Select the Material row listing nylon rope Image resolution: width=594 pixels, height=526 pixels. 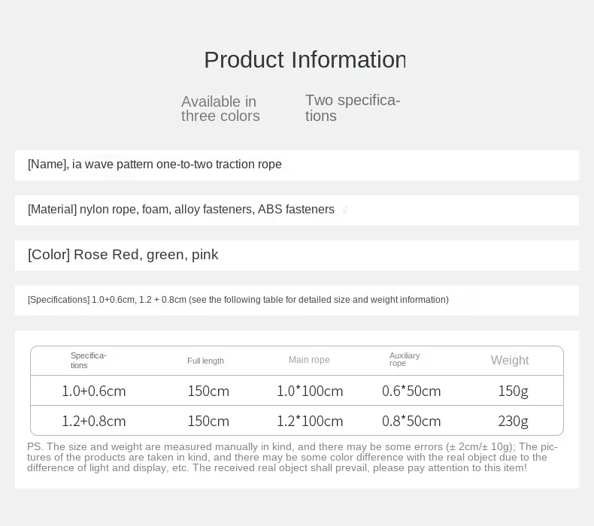(x=181, y=210)
